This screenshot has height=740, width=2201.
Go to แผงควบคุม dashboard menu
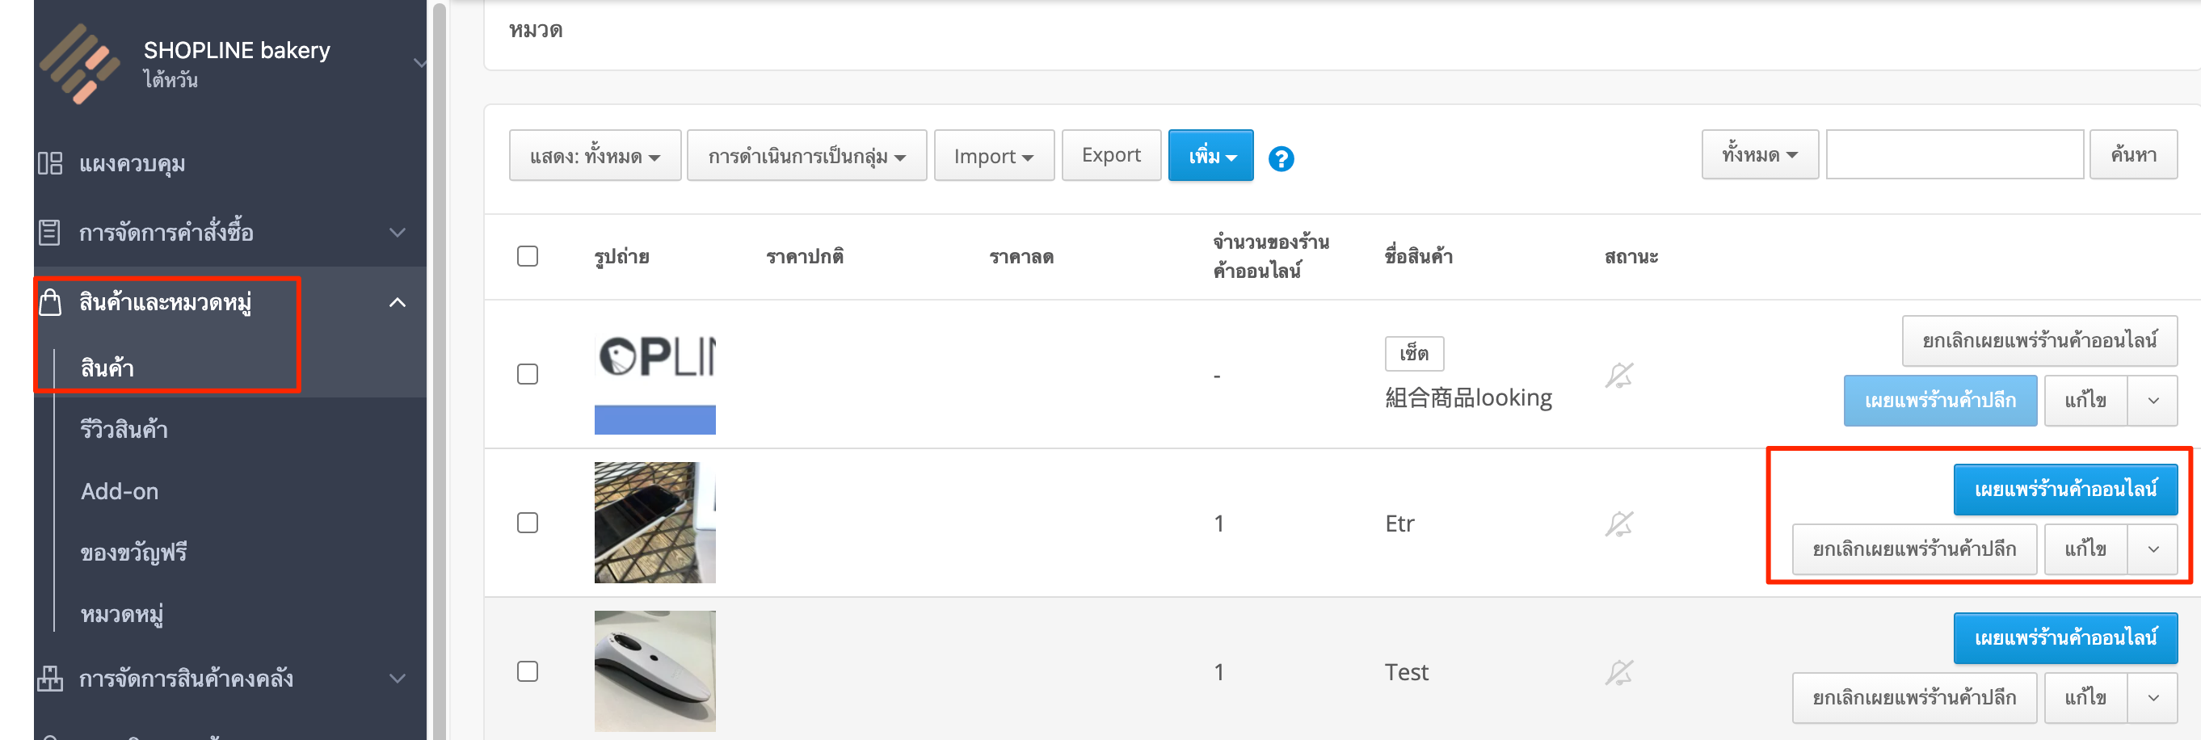133,163
